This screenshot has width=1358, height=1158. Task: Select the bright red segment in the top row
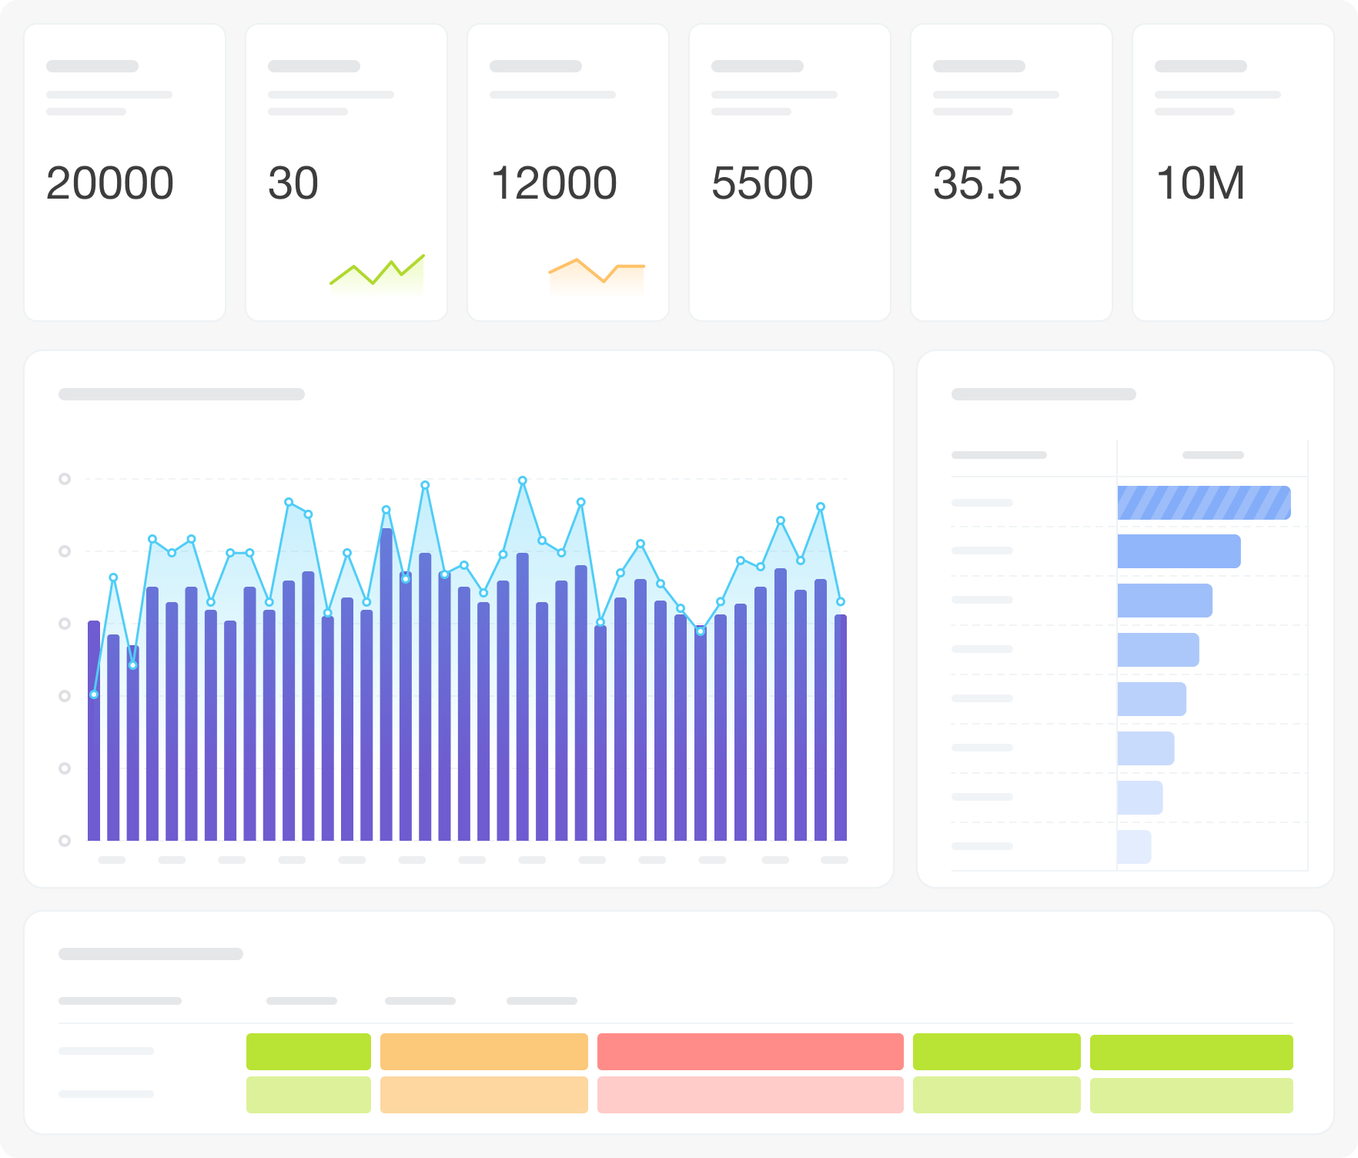coord(751,1052)
